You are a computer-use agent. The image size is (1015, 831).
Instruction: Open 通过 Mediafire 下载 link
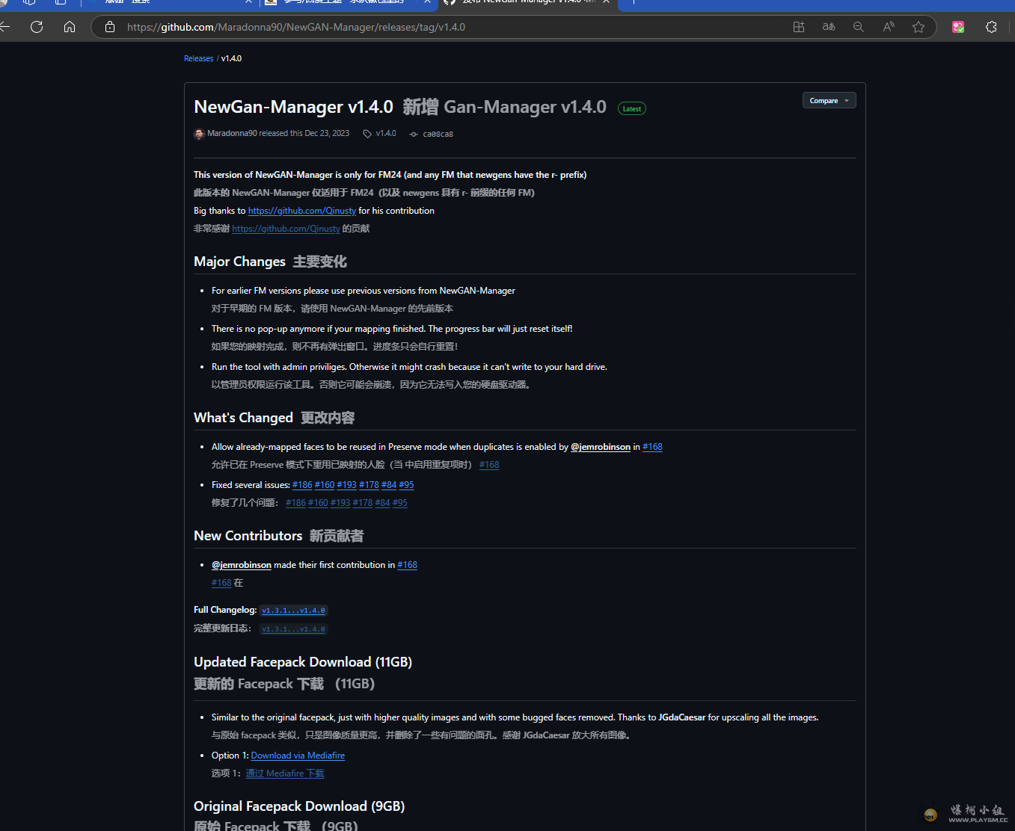285,773
